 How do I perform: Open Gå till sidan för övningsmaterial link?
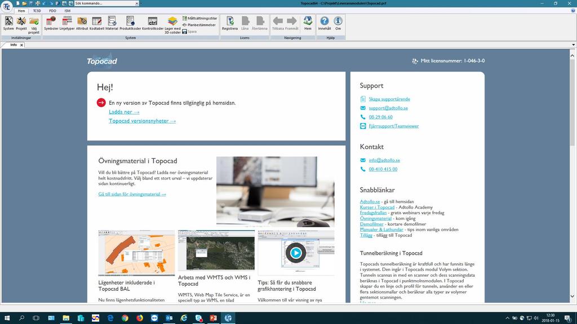point(132,194)
